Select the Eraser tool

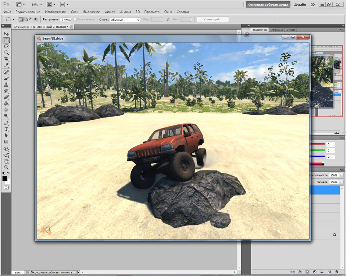pyautogui.click(x=6, y=97)
